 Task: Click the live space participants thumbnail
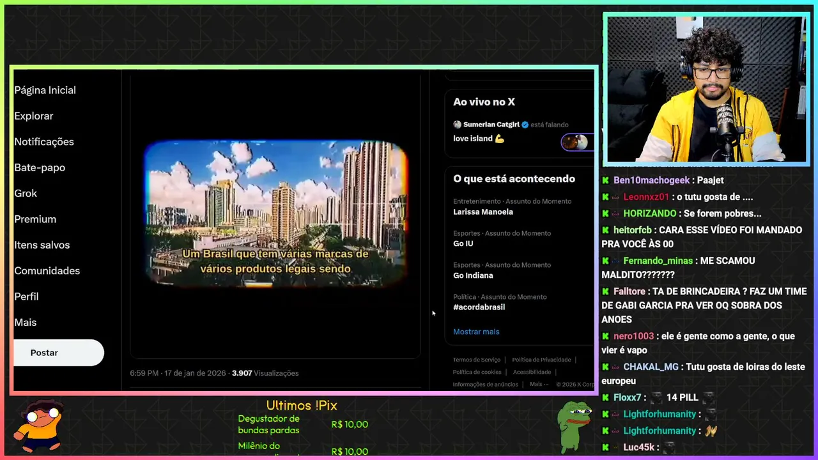pos(578,142)
